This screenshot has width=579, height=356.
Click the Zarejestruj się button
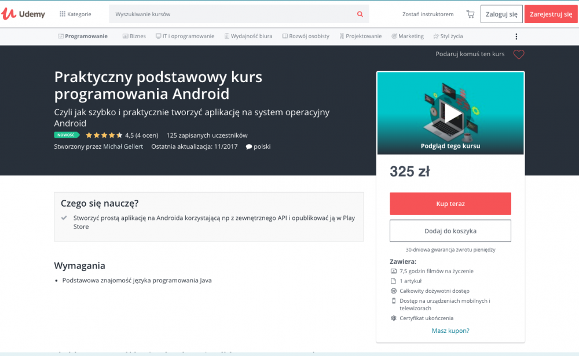pyautogui.click(x=551, y=14)
